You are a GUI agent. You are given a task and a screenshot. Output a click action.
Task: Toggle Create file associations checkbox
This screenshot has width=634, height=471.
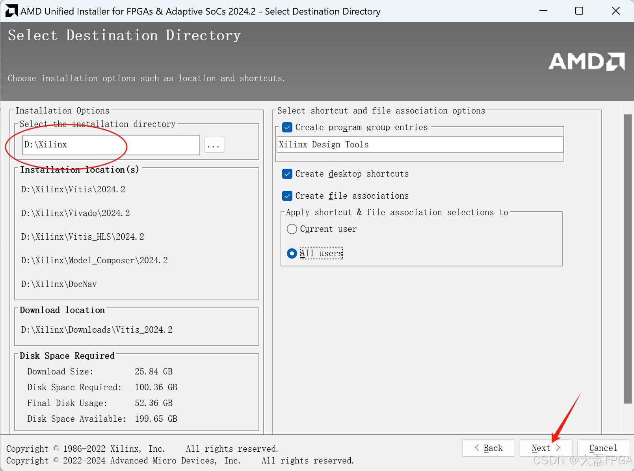coord(287,196)
